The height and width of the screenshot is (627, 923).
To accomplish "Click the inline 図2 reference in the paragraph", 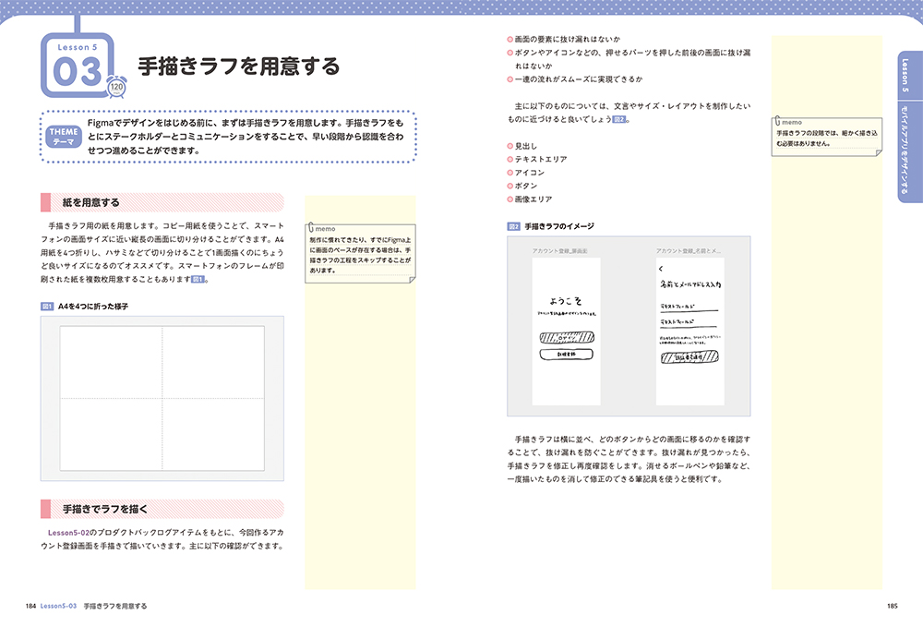I will pyautogui.click(x=622, y=119).
